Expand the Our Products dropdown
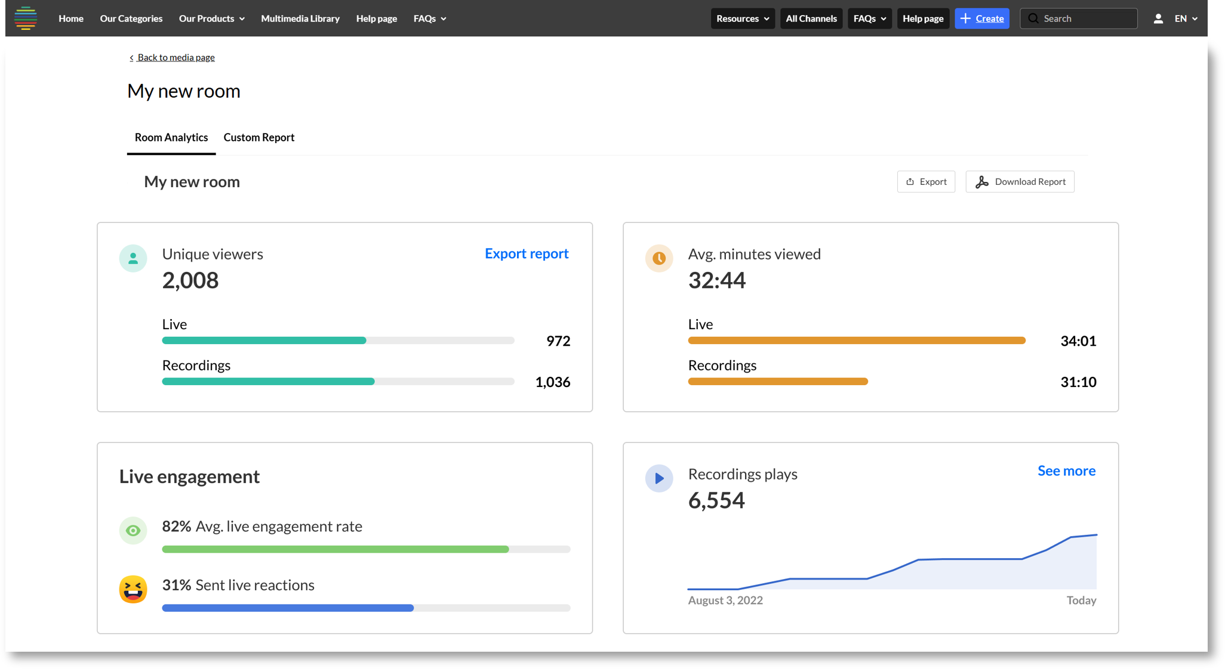 (x=211, y=18)
